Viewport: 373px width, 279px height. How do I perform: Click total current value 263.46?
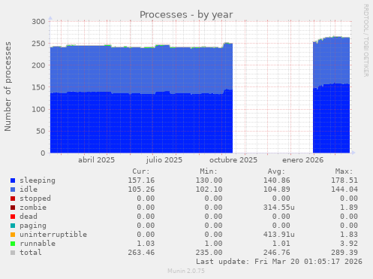[141, 253]
